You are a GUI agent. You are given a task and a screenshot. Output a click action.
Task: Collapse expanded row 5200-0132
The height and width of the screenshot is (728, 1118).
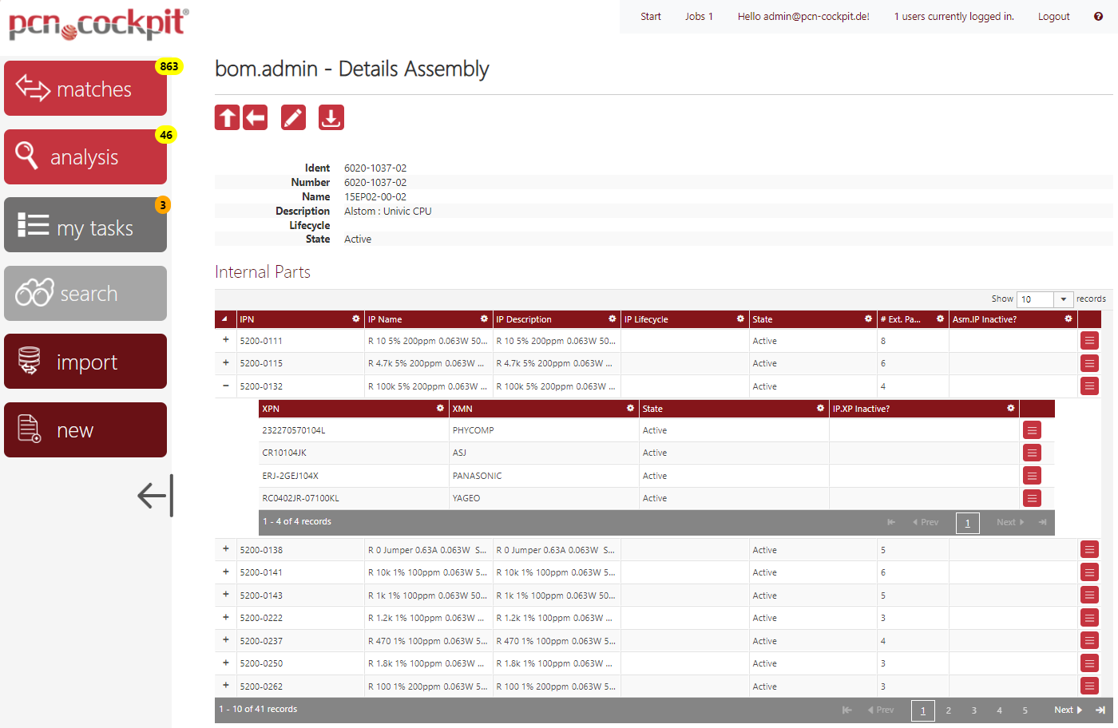tap(226, 386)
